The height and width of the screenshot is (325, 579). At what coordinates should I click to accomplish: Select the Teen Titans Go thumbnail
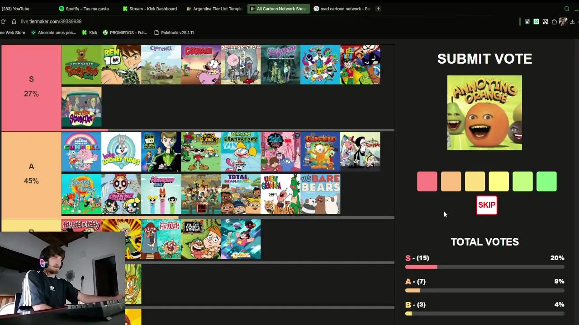320,65
